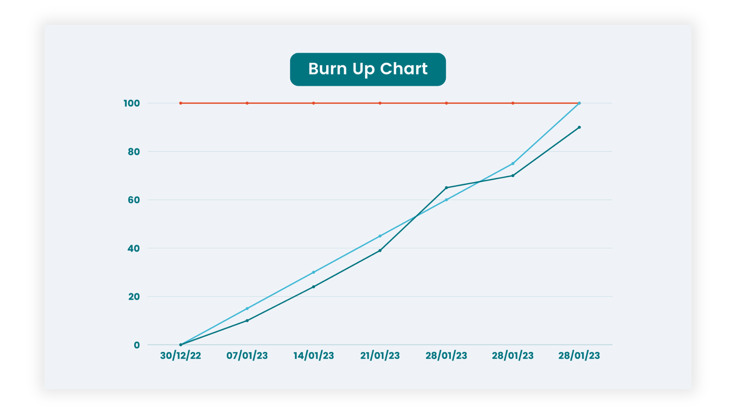Select the 07/01/23 date label
The width and height of the screenshot is (736, 414).
pos(247,356)
